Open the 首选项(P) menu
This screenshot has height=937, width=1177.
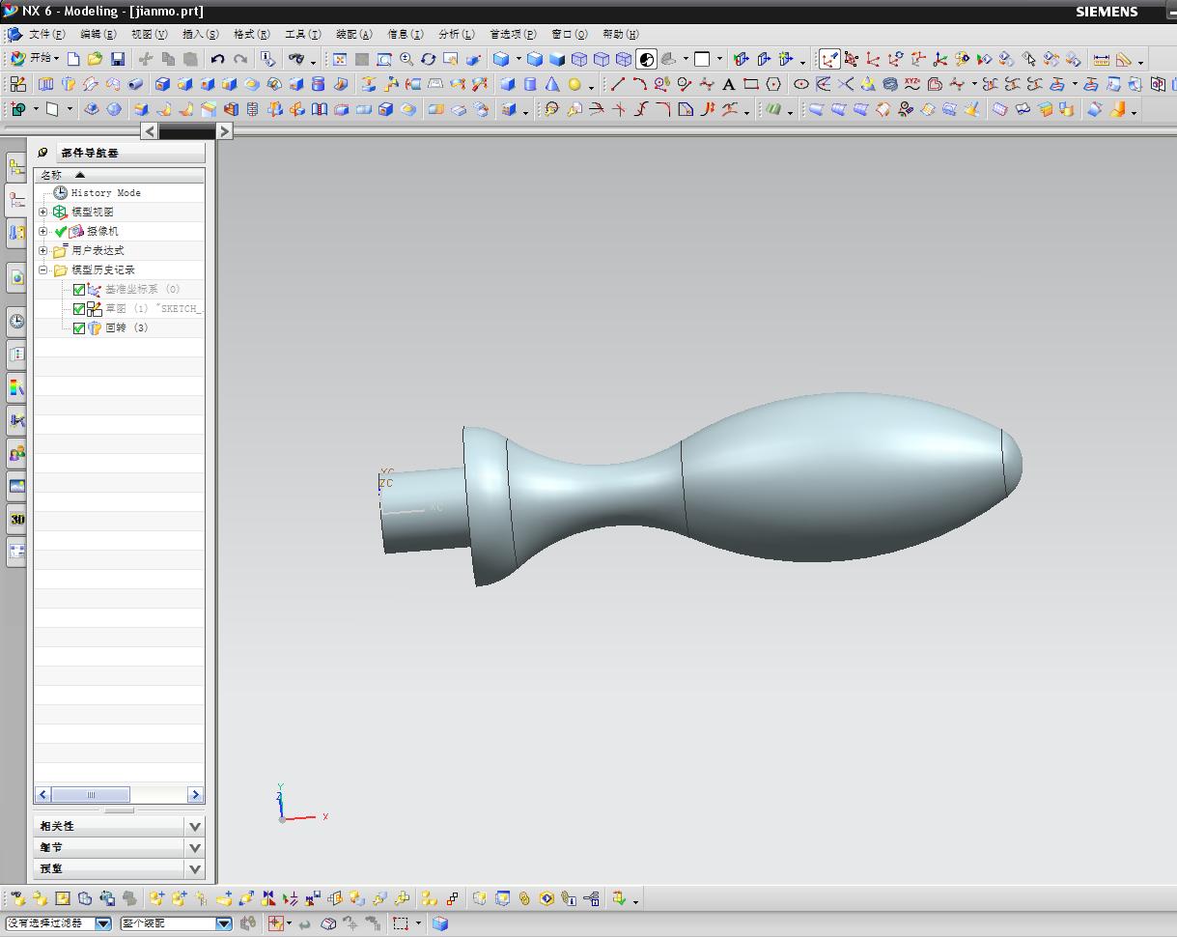[513, 34]
